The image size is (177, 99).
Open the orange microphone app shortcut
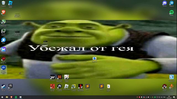coord(171,87)
